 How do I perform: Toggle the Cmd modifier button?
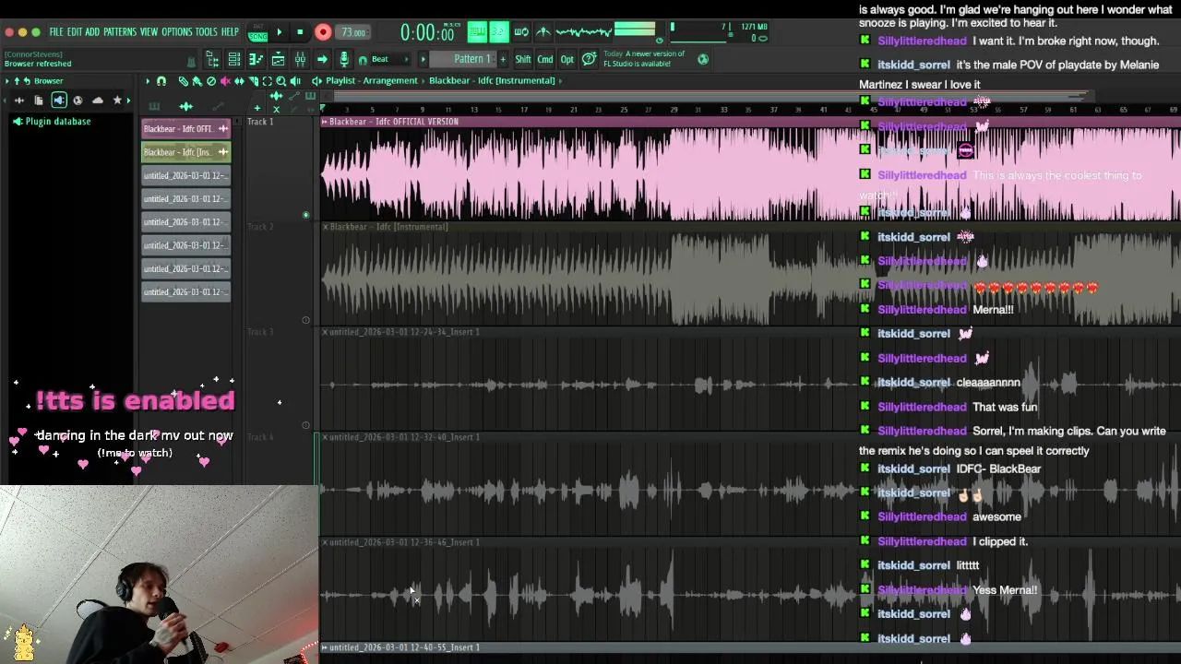tap(545, 59)
